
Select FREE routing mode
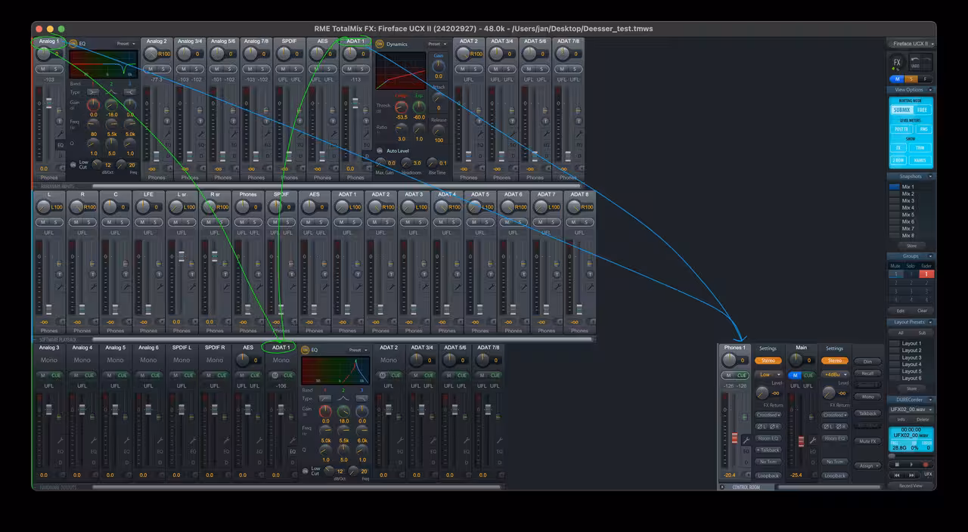[x=922, y=110]
